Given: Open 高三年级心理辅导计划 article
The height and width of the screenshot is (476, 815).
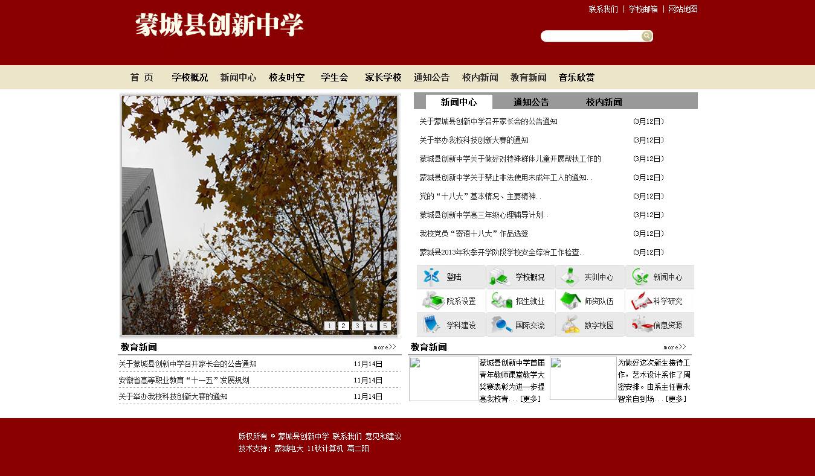Looking at the screenshot, I should (x=484, y=215).
